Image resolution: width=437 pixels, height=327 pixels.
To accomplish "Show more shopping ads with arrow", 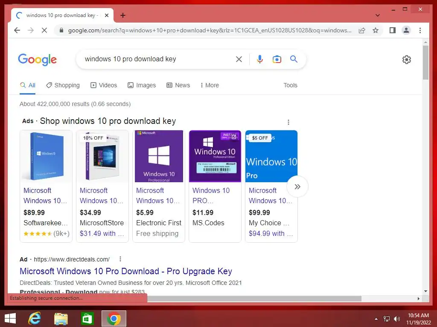I will click(297, 186).
